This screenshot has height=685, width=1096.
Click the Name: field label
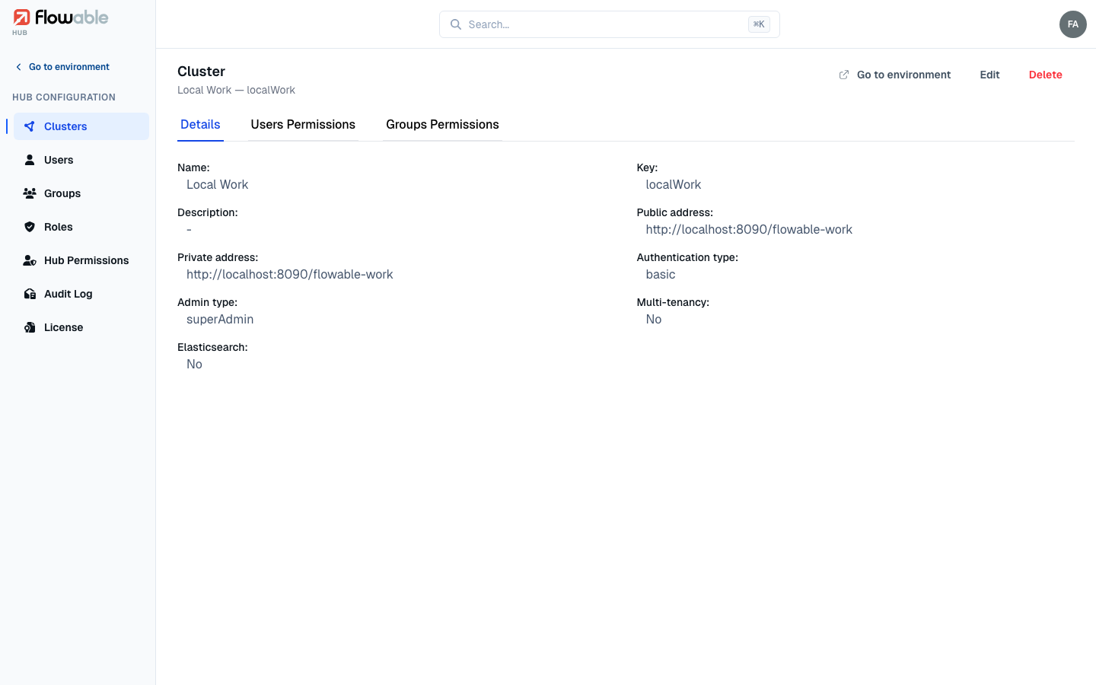pos(193,167)
